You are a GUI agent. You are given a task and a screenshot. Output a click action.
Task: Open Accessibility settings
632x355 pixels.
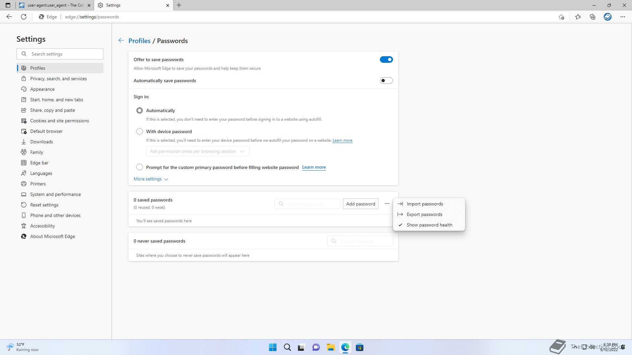coord(60,226)
